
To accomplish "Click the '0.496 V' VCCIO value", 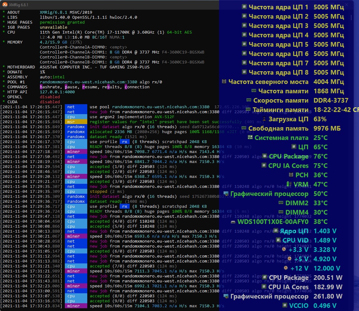I will (325, 305).
